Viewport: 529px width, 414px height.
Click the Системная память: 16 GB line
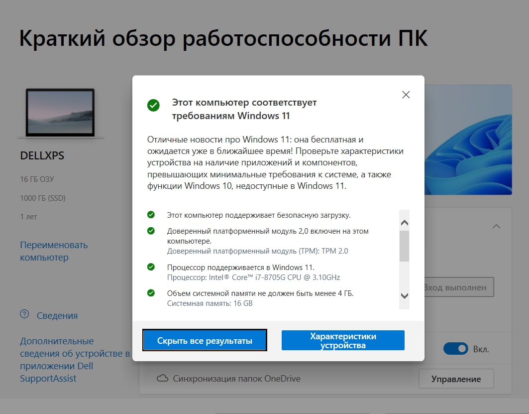210,303
